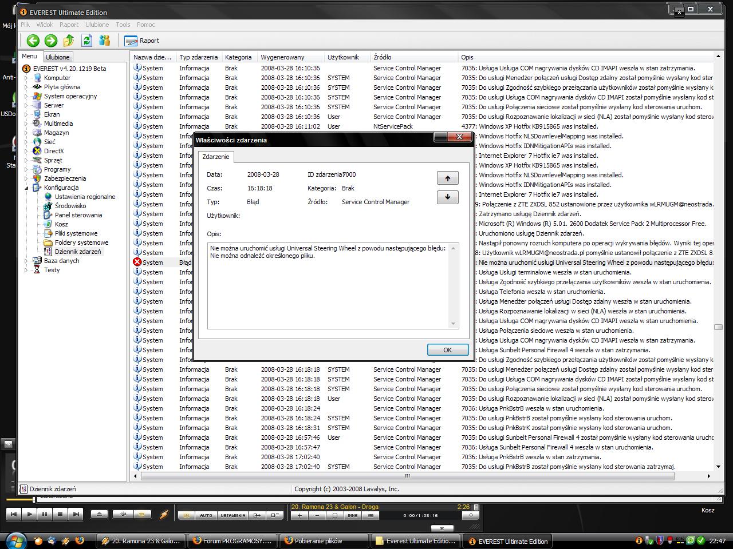Click the Copyright Lavalys status bar text

[346, 489]
